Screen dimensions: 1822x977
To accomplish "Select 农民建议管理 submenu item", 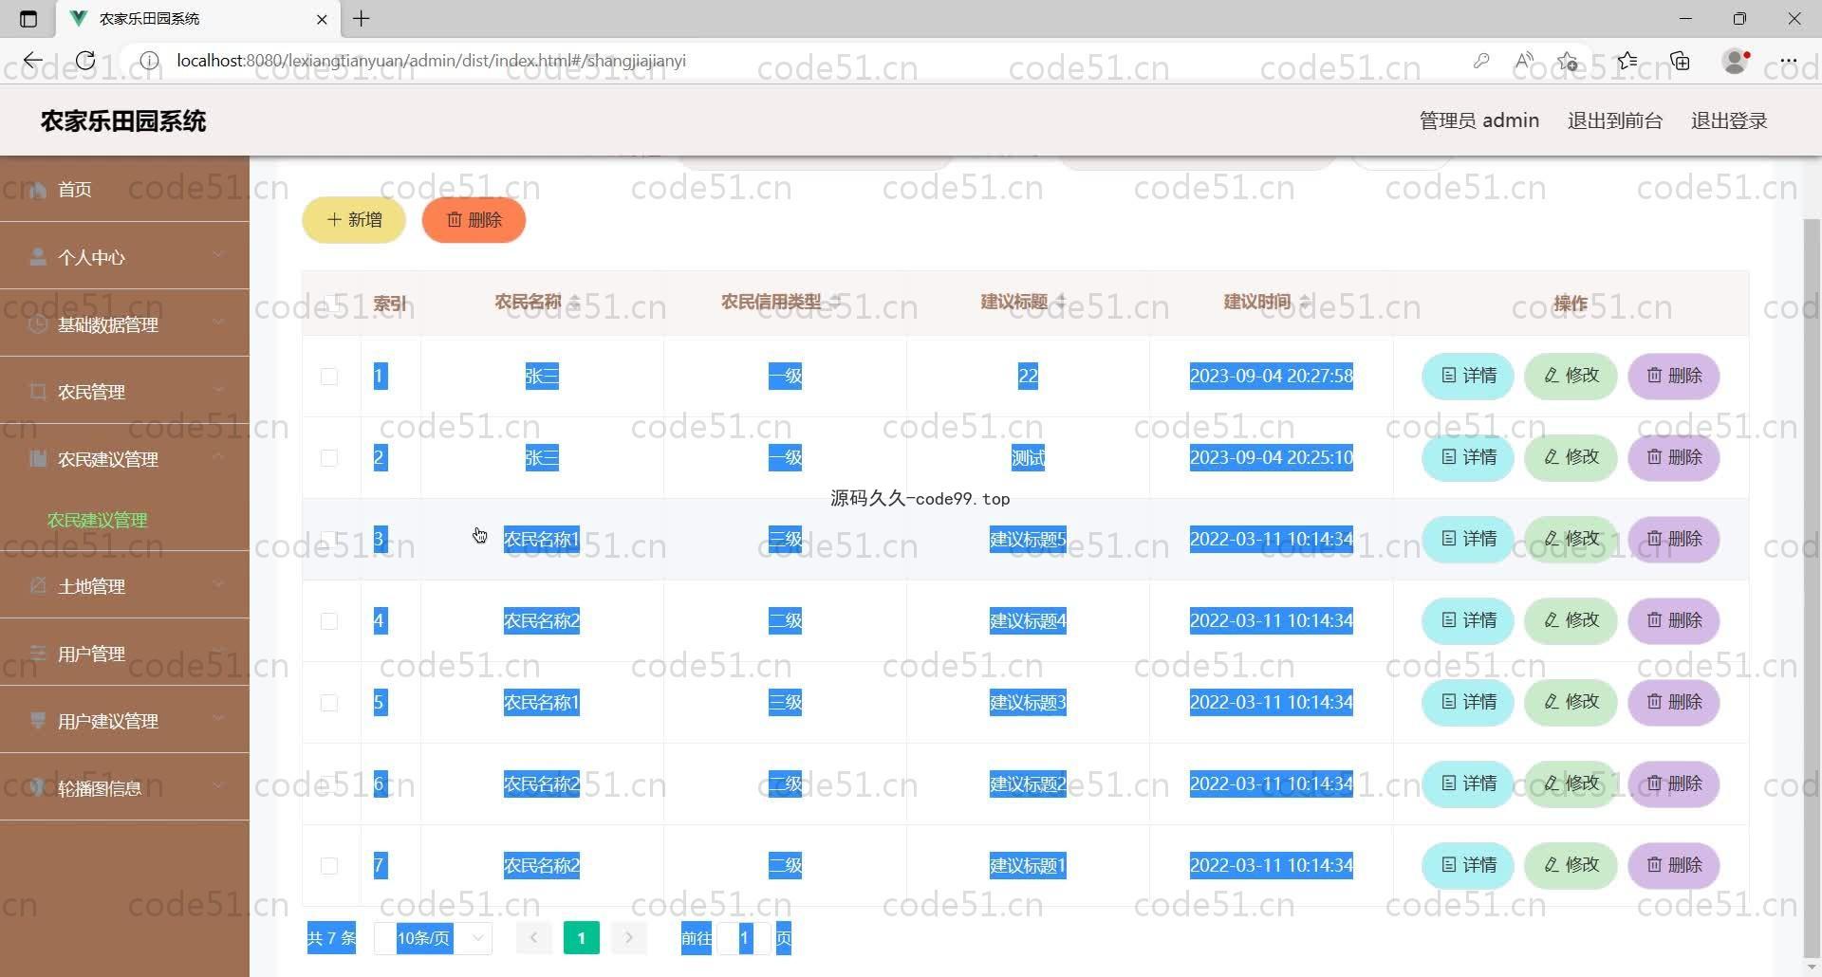I will (98, 520).
